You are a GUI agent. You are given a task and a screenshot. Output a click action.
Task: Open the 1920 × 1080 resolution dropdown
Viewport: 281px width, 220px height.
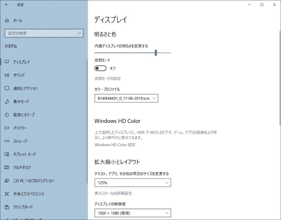(133, 213)
